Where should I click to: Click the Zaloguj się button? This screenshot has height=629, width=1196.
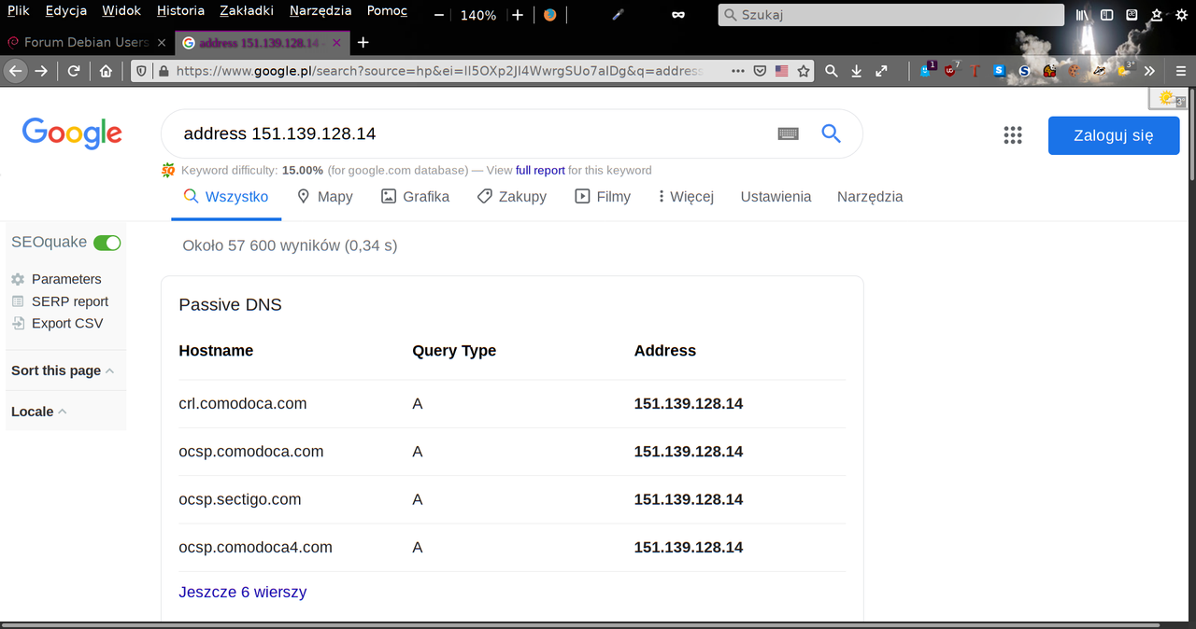point(1114,135)
